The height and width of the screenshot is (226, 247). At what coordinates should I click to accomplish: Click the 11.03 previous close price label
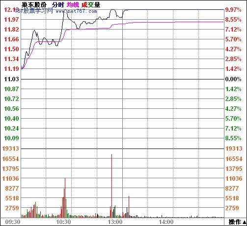pos(11,79)
